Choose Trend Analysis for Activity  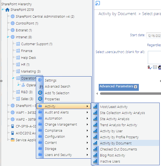(x=126, y=125)
